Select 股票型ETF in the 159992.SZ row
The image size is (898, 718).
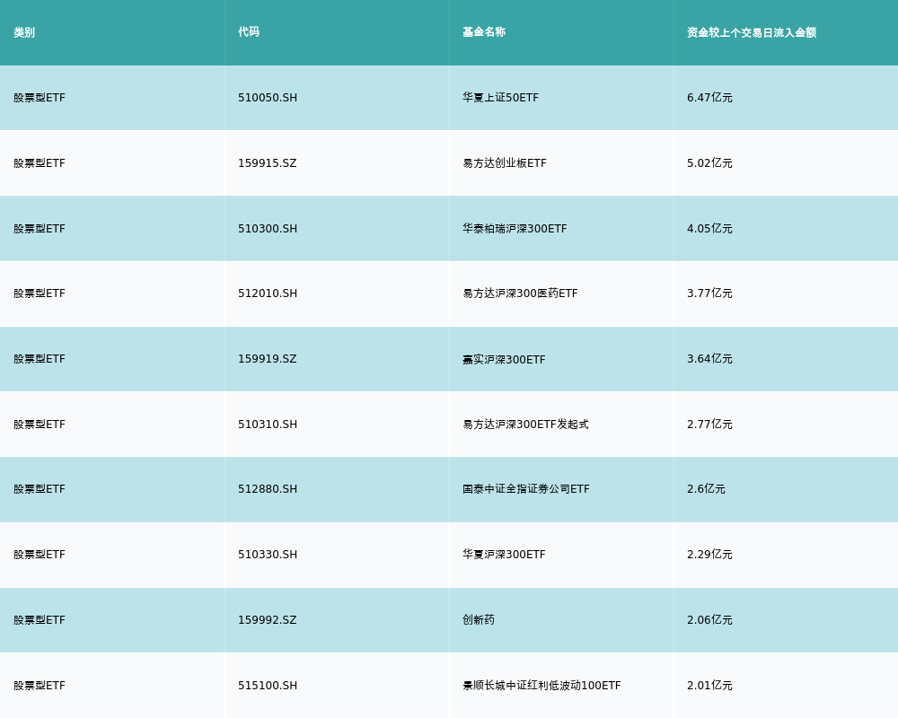point(40,620)
